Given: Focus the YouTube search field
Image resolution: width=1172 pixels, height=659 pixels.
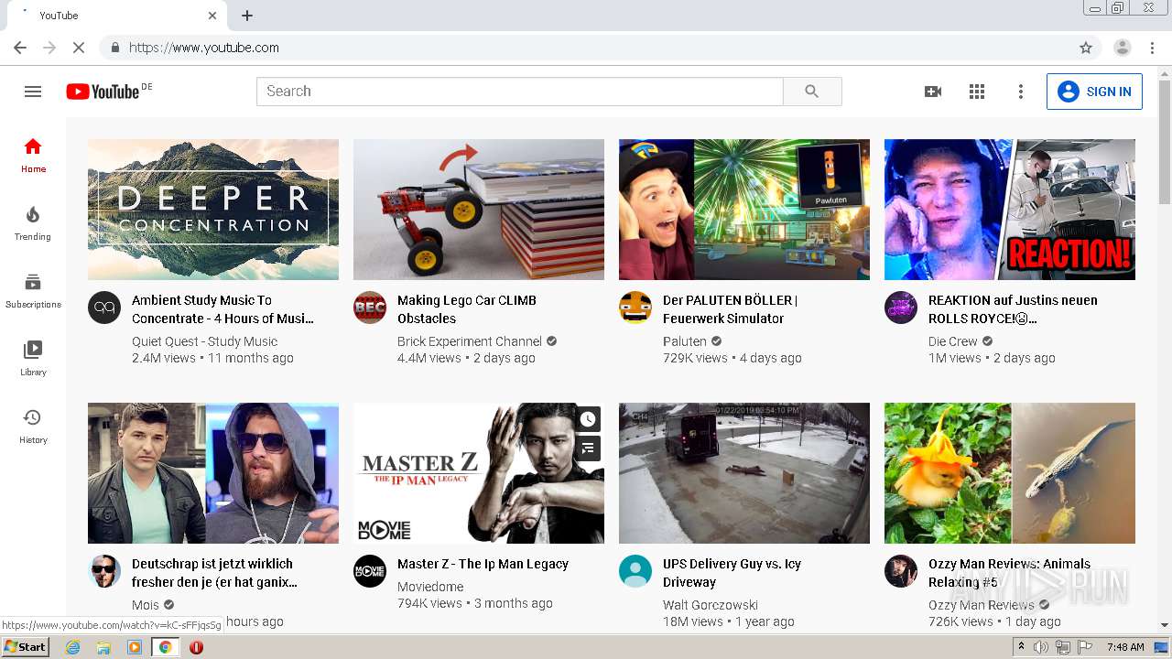Looking at the screenshot, I should click(520, 92).
